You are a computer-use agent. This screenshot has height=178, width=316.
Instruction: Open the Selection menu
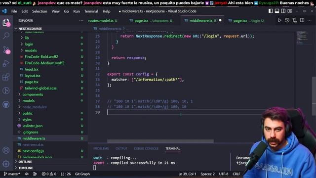39,11
